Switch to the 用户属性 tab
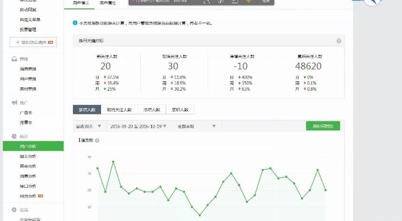This screenshot has width=402, height=221. tap(108, 3)
